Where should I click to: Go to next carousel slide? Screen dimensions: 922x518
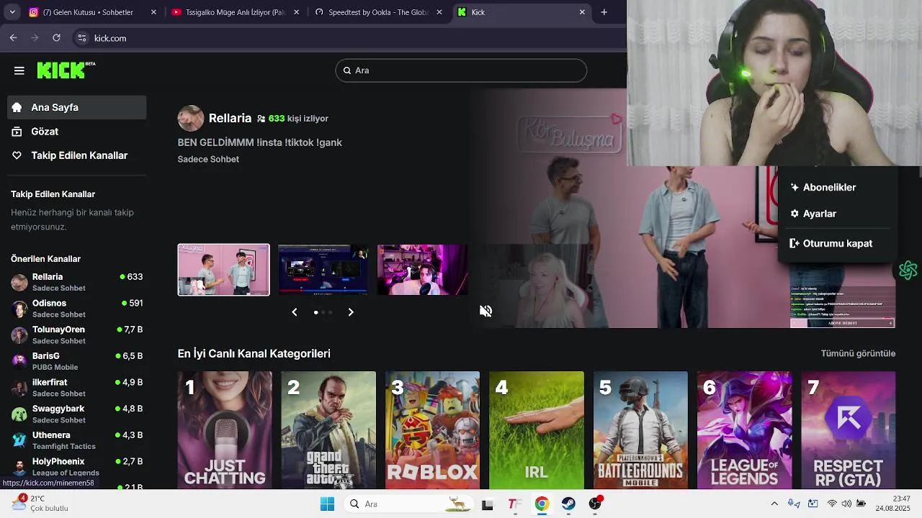click(351, 312)
